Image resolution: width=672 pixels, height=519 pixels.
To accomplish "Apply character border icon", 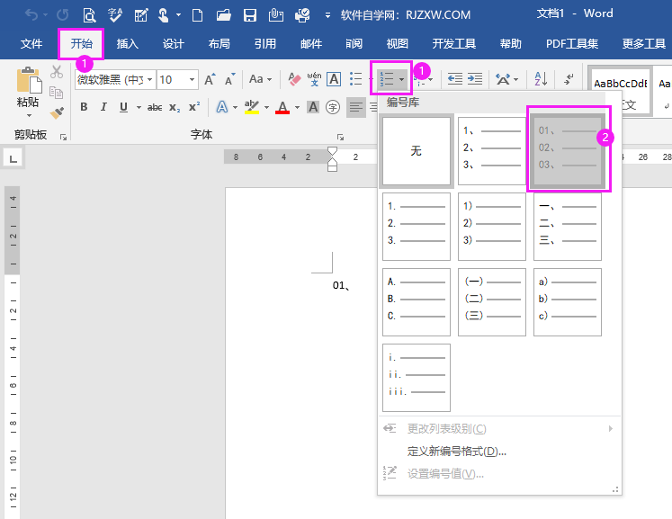I will (x=334, y=79).
